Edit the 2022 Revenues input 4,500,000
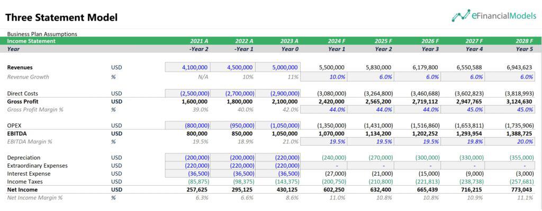Image resolution: width=542 pixels, height=211 pixels. point(233,67)
